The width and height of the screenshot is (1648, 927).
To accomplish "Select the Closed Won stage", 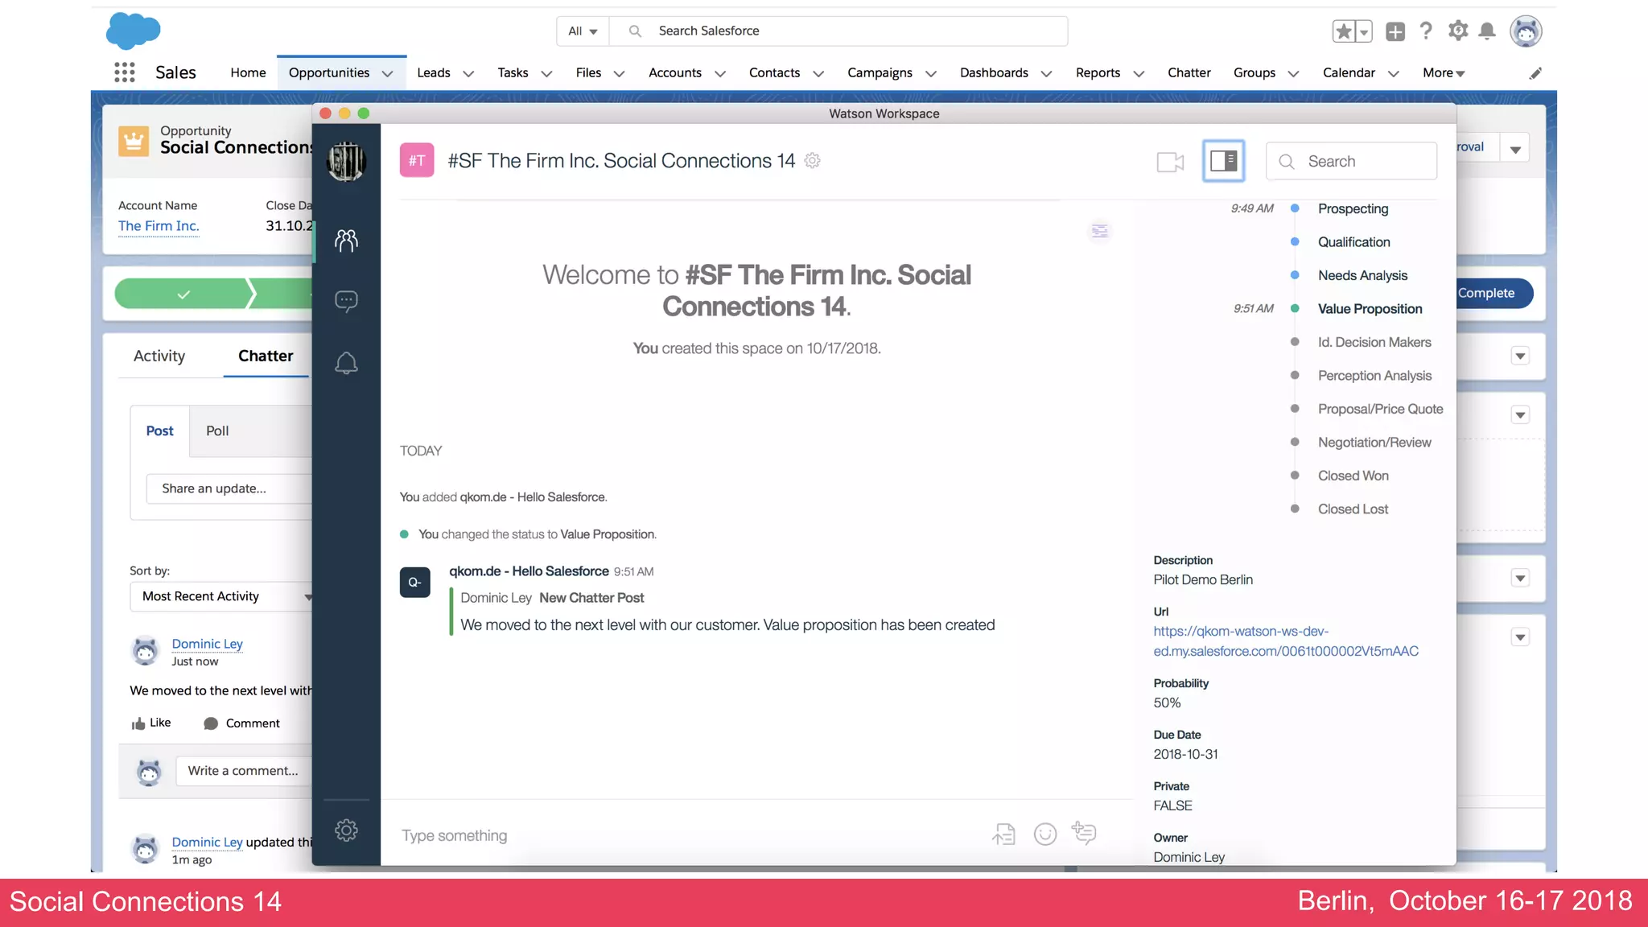I will pos(1353,476).
